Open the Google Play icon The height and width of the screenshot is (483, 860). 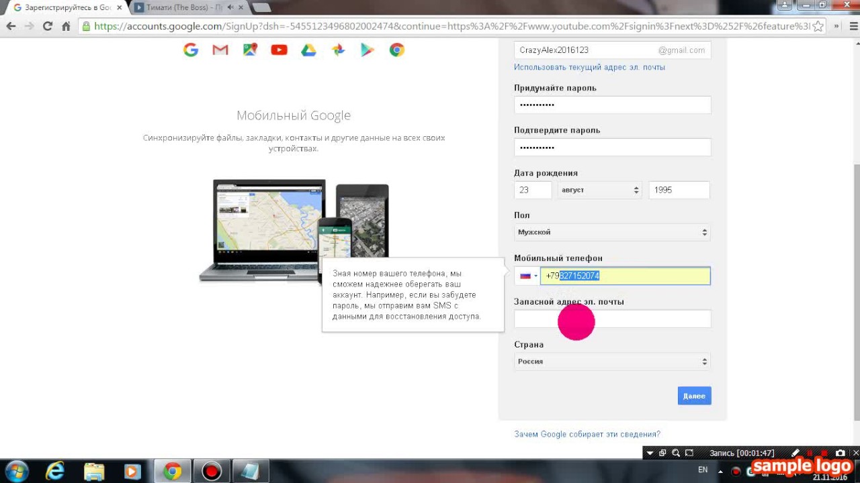click(x=368, y=50)
